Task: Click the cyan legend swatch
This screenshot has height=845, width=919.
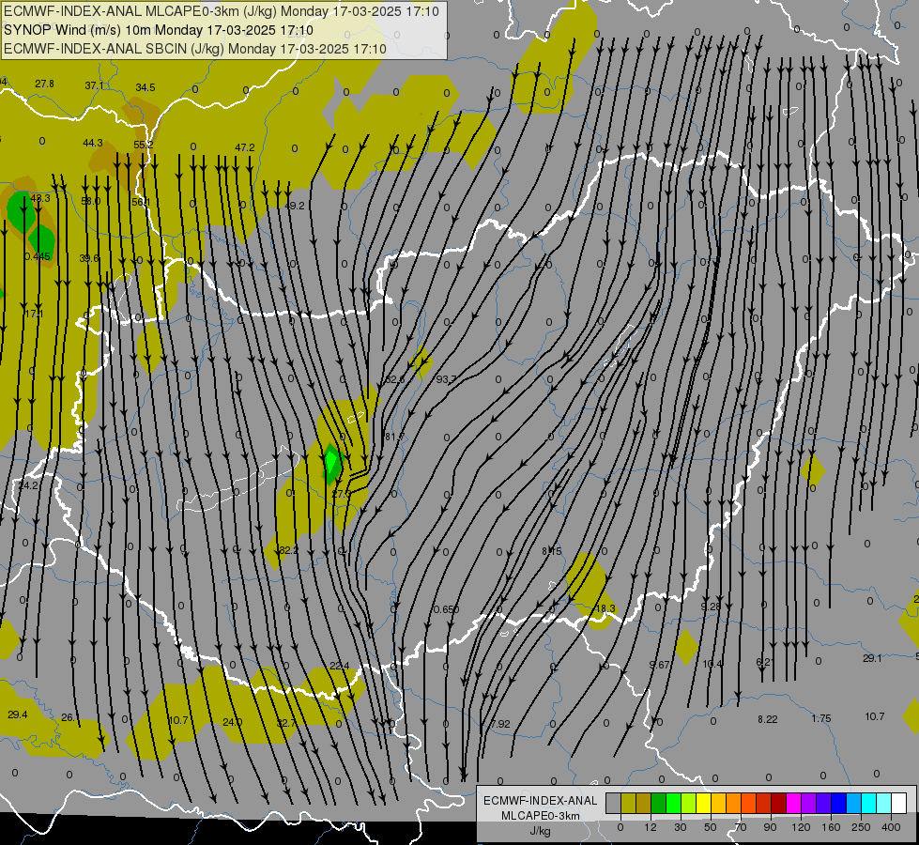Action: (869, 803)
